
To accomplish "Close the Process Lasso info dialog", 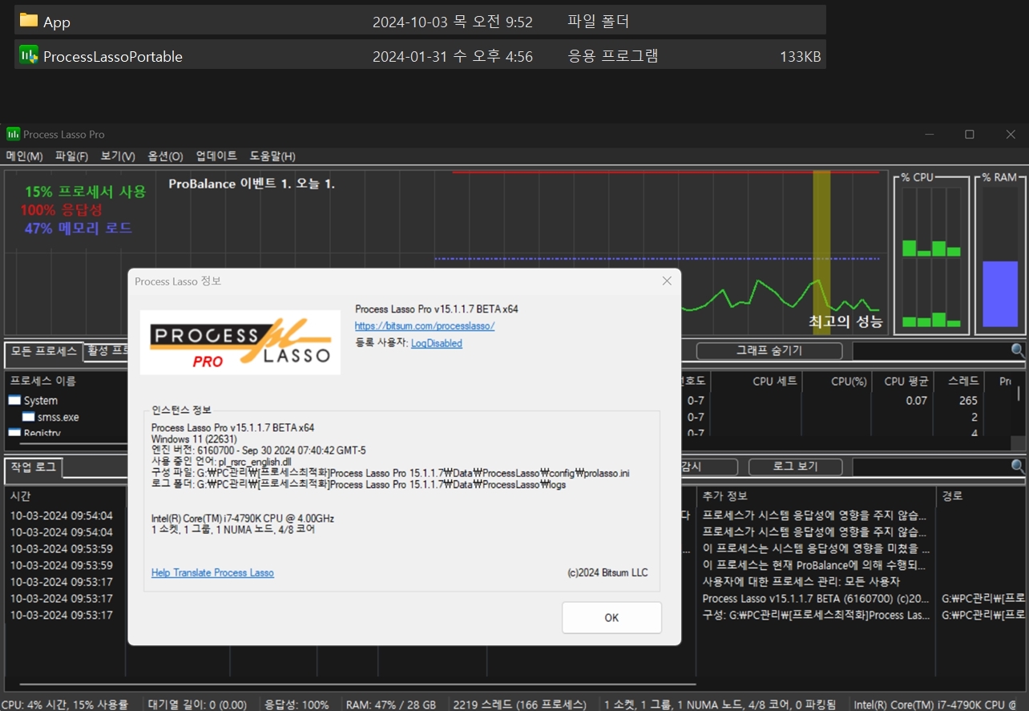I will click(666, 281).
